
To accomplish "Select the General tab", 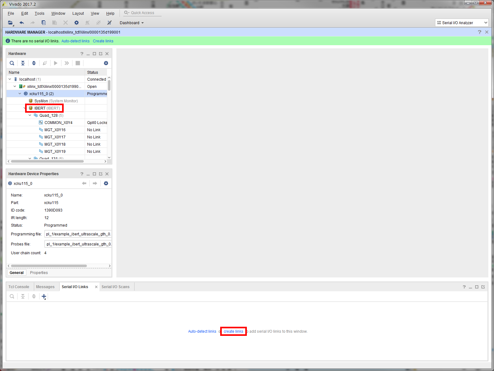I will coord(17,273).
